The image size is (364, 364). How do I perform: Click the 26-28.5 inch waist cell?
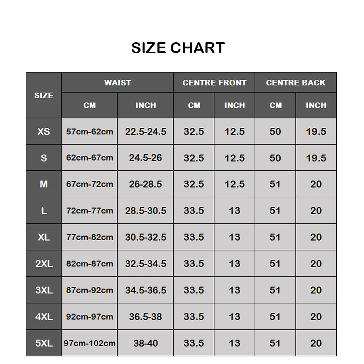(145, 184)
